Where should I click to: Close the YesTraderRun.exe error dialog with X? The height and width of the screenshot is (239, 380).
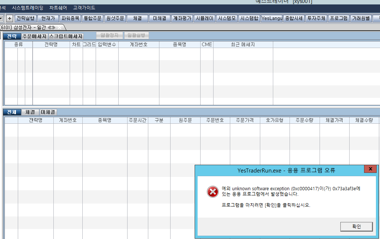click(x=370, y=169)
